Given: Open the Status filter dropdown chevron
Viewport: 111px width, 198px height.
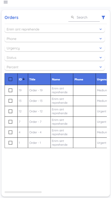Looking at the screenshot, I should coord(101,58).
